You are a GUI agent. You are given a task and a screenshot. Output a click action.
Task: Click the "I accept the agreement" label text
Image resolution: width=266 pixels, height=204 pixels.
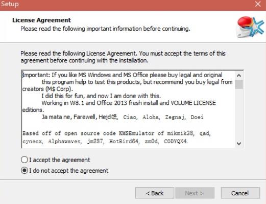[x=60, y=160]
